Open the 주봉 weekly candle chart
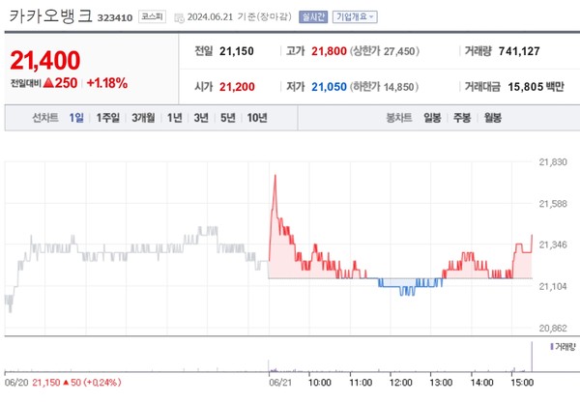 coord(462,118)
